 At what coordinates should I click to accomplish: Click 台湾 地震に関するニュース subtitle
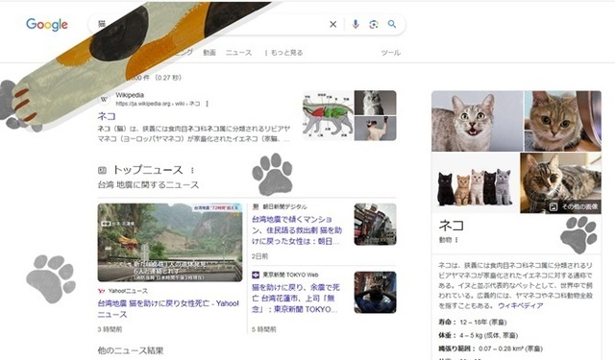[x=148, y=185]
